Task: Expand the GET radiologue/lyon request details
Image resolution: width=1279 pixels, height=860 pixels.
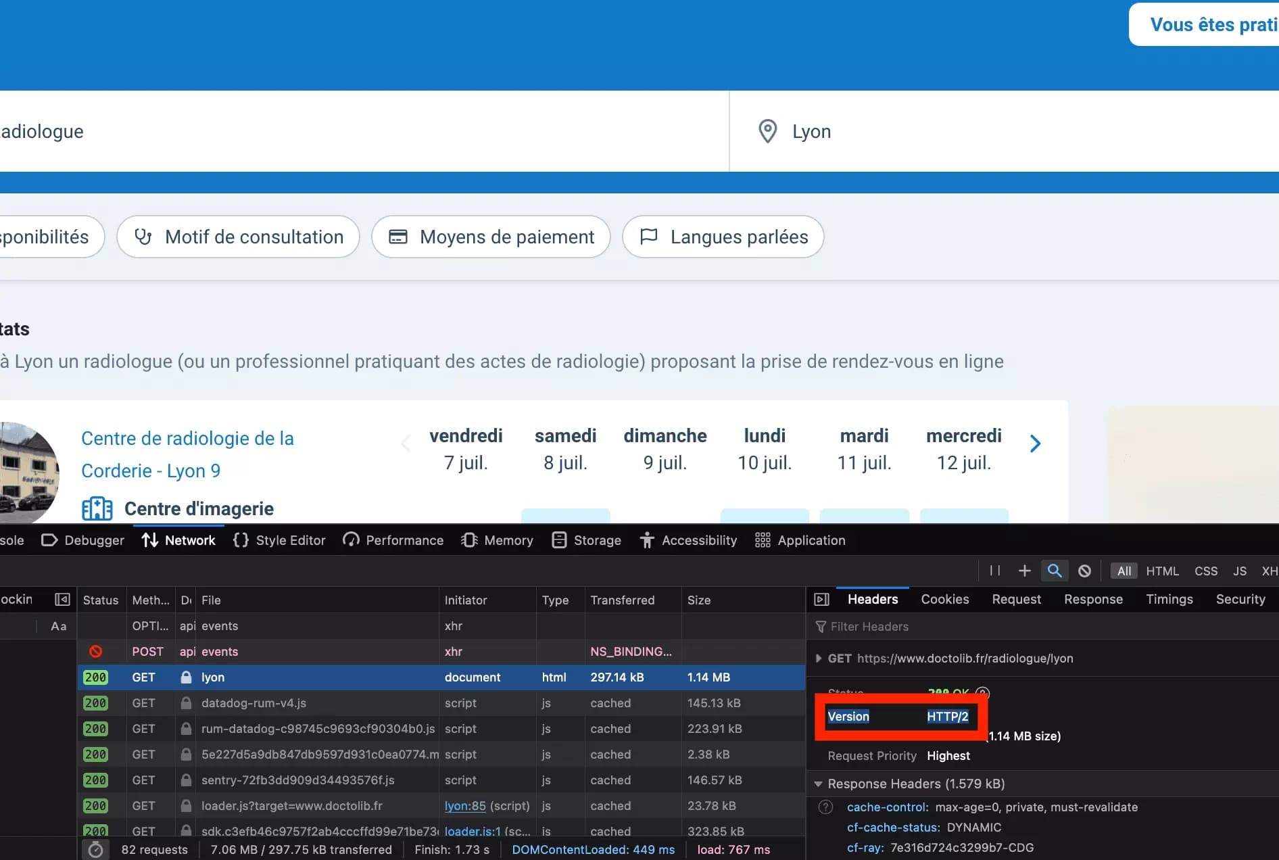Action: pos(819,658)
